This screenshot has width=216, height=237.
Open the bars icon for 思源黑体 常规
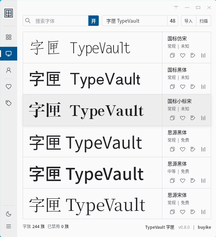203,149
